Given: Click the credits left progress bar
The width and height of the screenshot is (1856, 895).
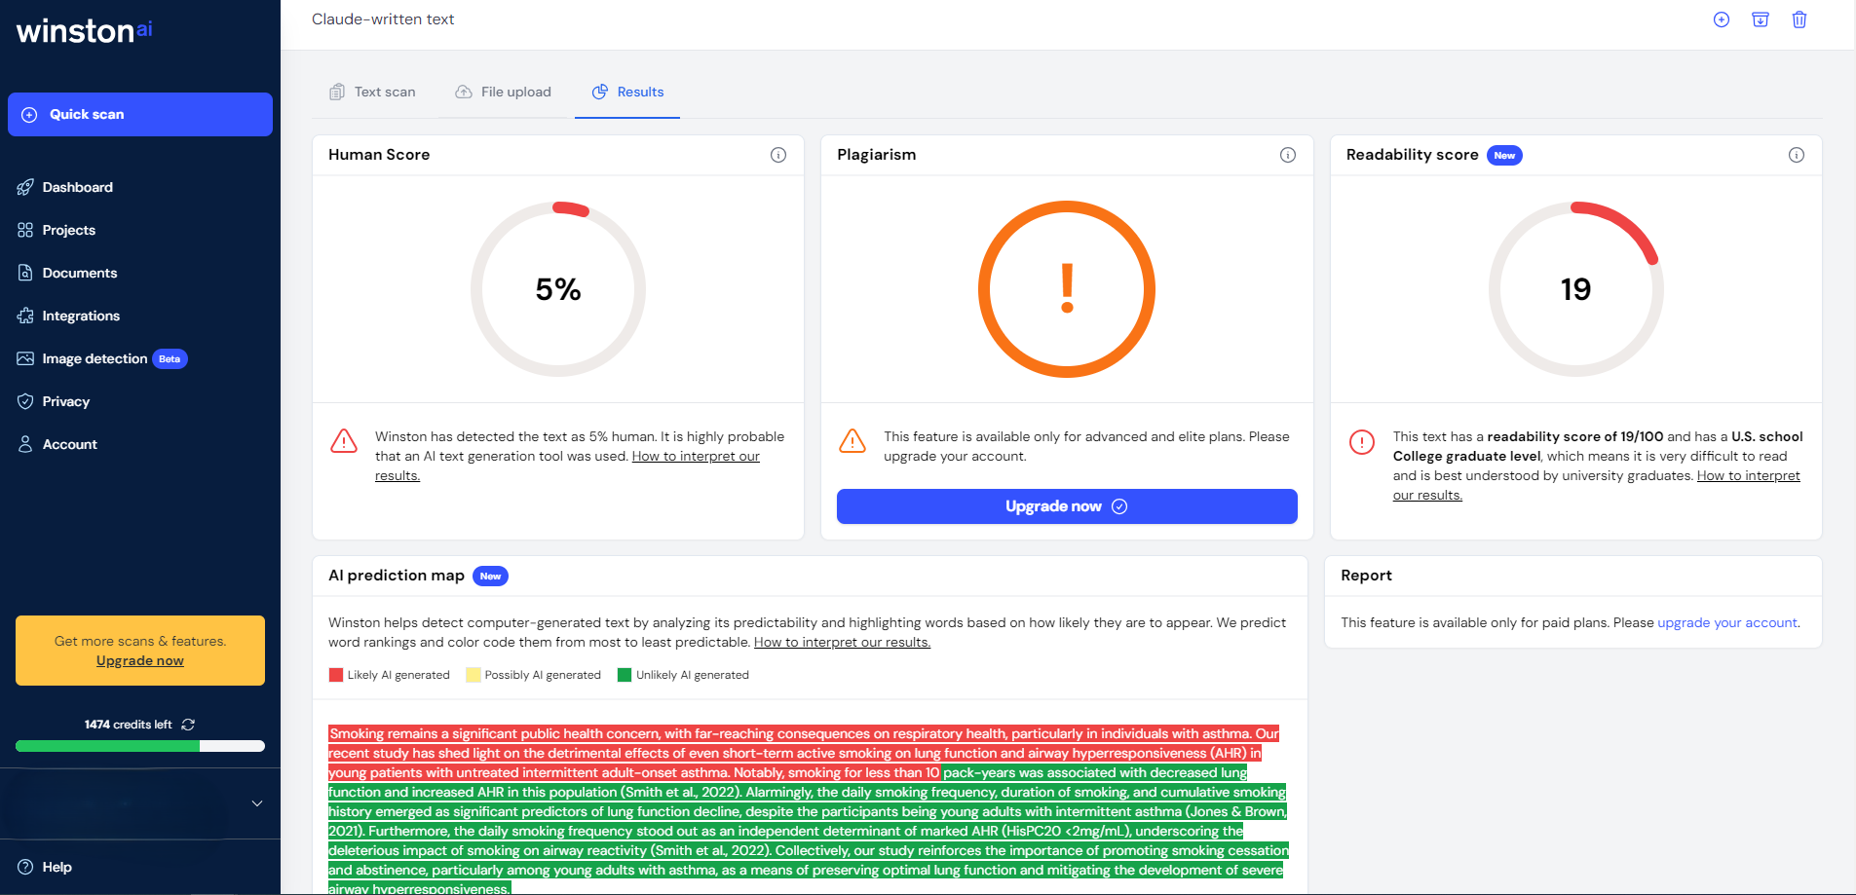Looking at the screenshot, I should pos(140,746).
